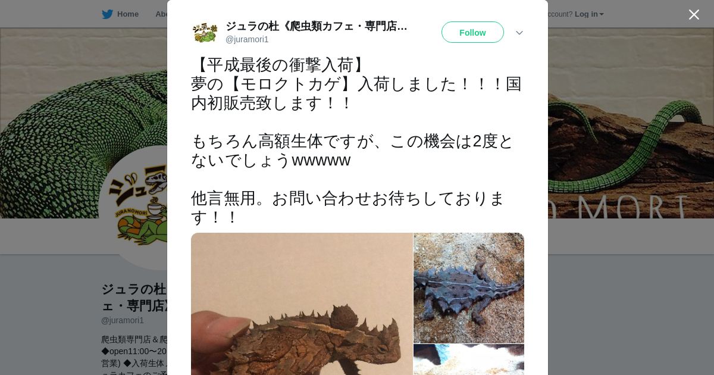Image resolution: width=714 pixels, height=375 pixels.
Task: Open the ジュラの杜 display name link
Action: point(316,26)
